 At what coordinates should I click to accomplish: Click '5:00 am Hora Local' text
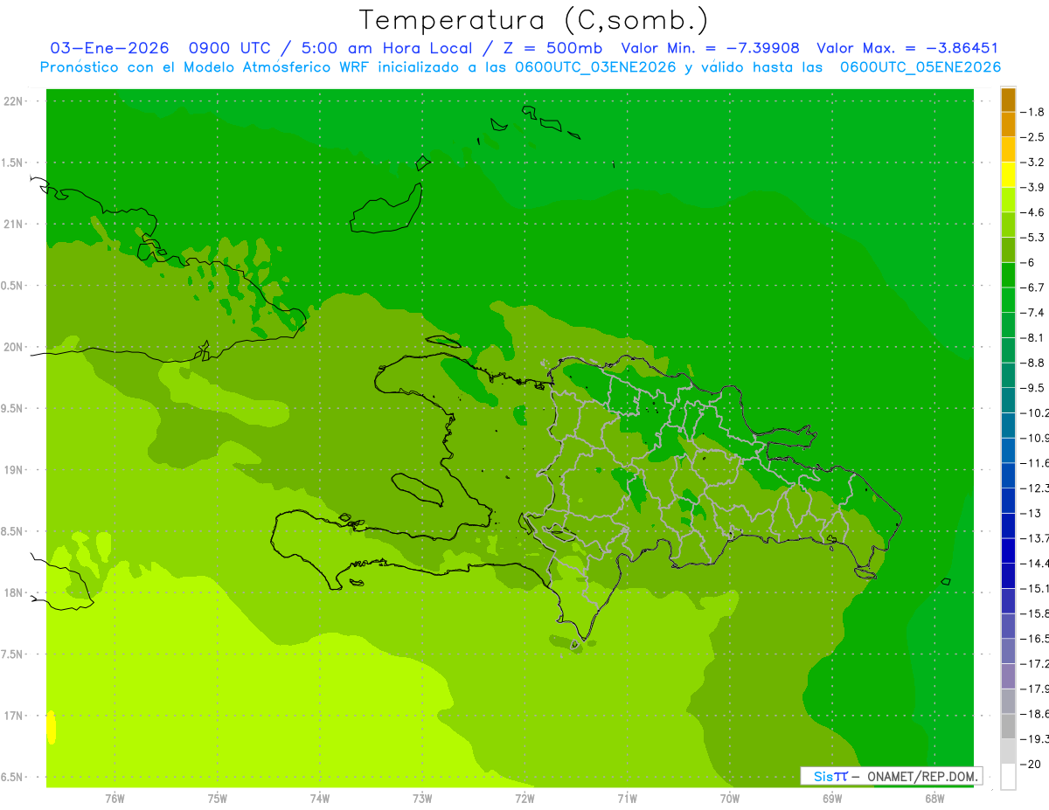pos(385,48)
